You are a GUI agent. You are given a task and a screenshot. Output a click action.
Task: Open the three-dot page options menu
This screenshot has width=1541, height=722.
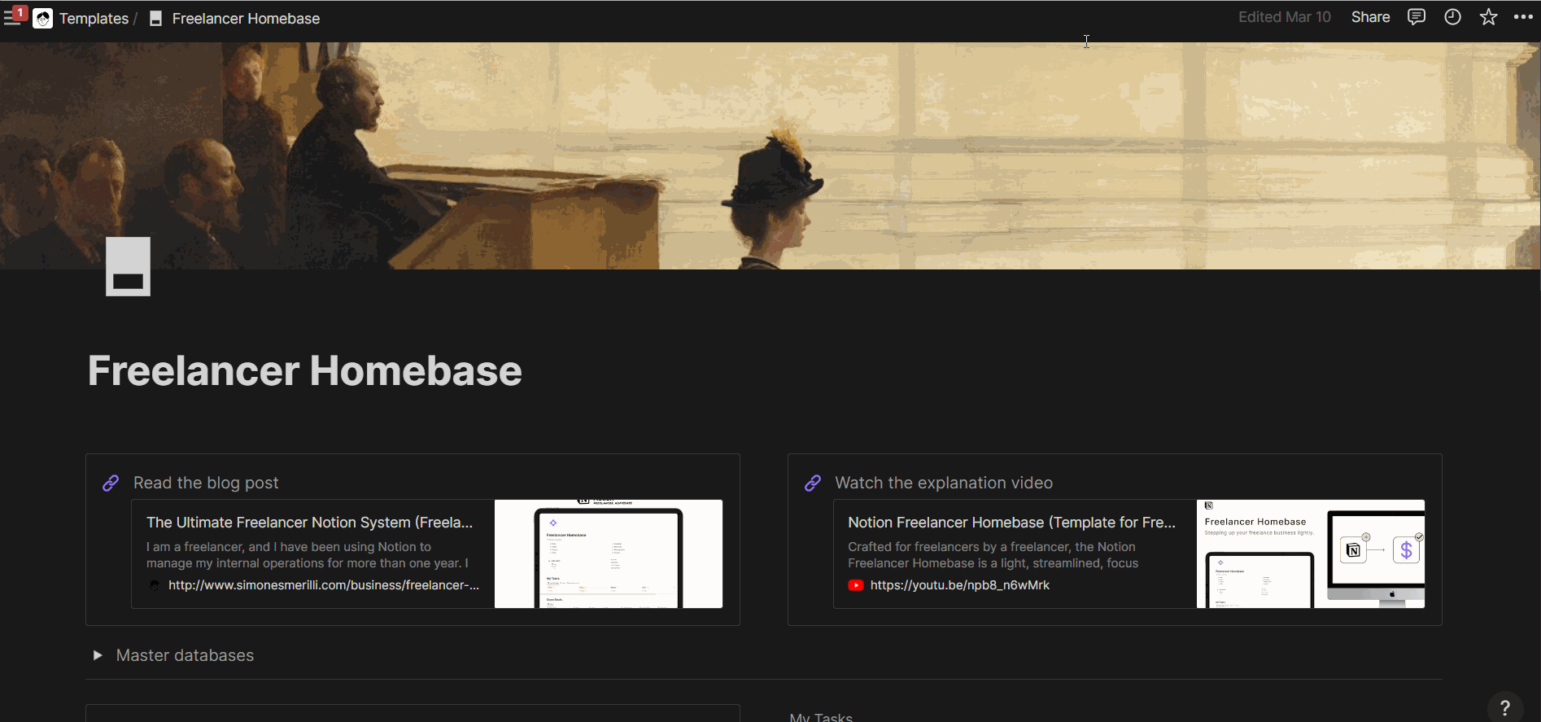[1523, 17]
